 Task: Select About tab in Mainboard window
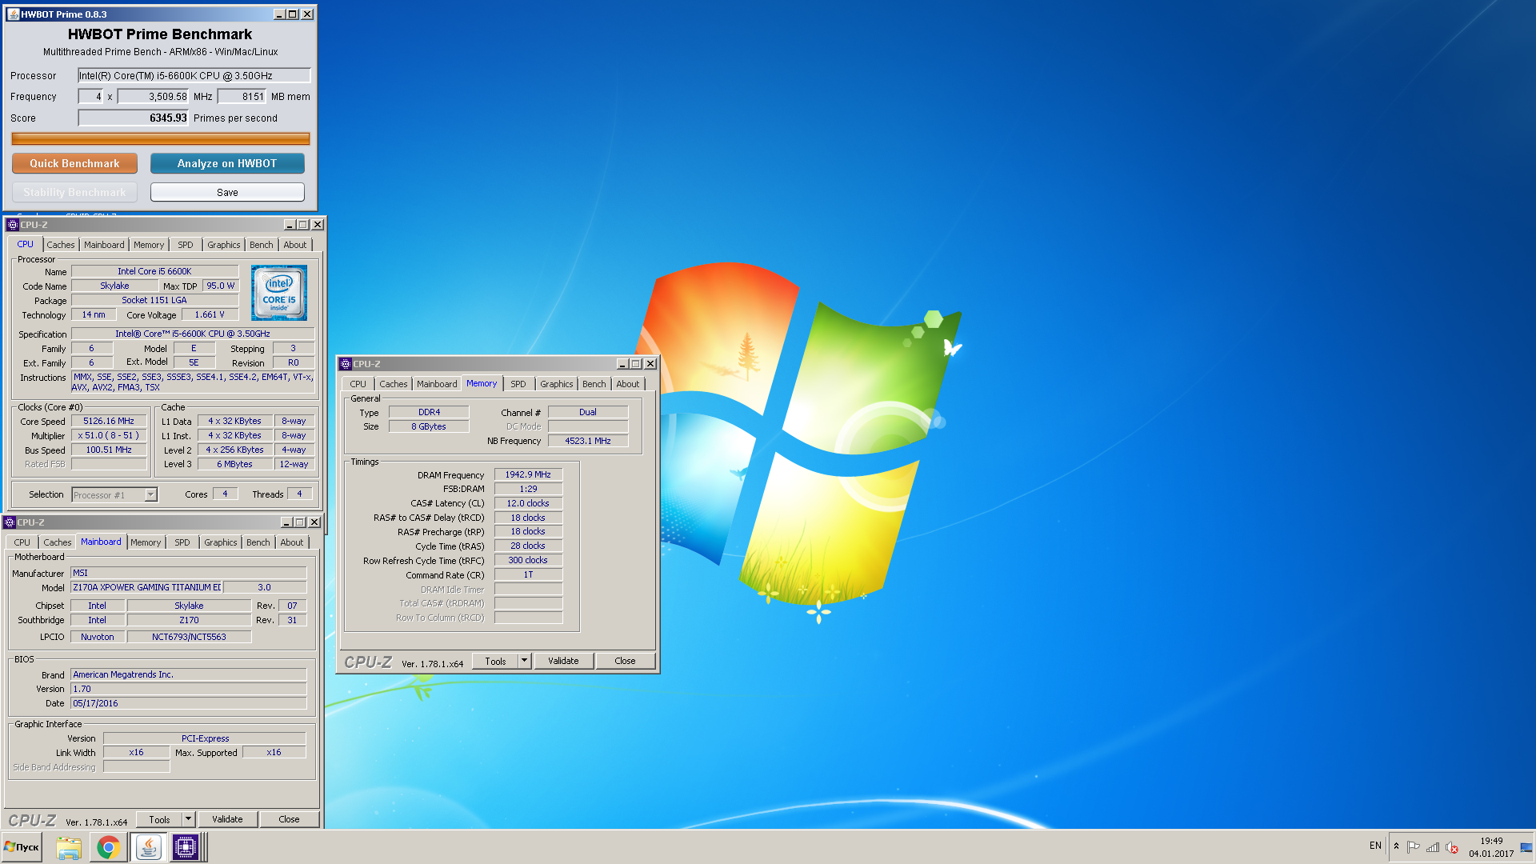292,542
